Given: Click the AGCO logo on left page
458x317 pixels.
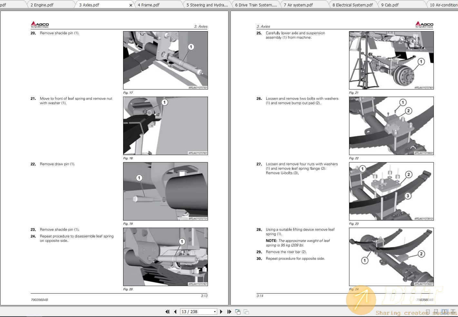Looking at the screenshot, I should pos(40,24).
